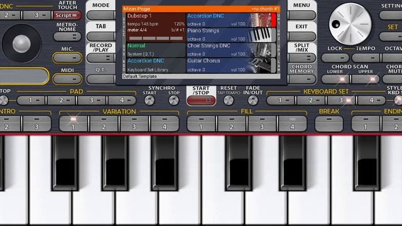This screenshot has height=226, width=402.
Task: Click the FADE IN/OUT button
Action: 253,100
